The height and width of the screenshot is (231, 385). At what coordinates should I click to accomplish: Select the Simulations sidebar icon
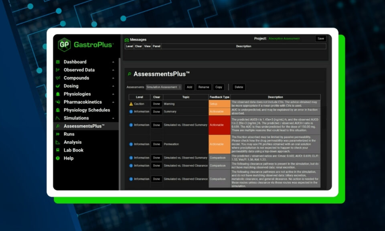tap(58, 118)
